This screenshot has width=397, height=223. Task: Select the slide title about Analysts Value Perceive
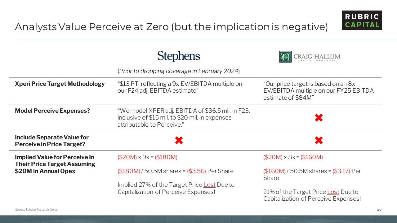(171, 27)
